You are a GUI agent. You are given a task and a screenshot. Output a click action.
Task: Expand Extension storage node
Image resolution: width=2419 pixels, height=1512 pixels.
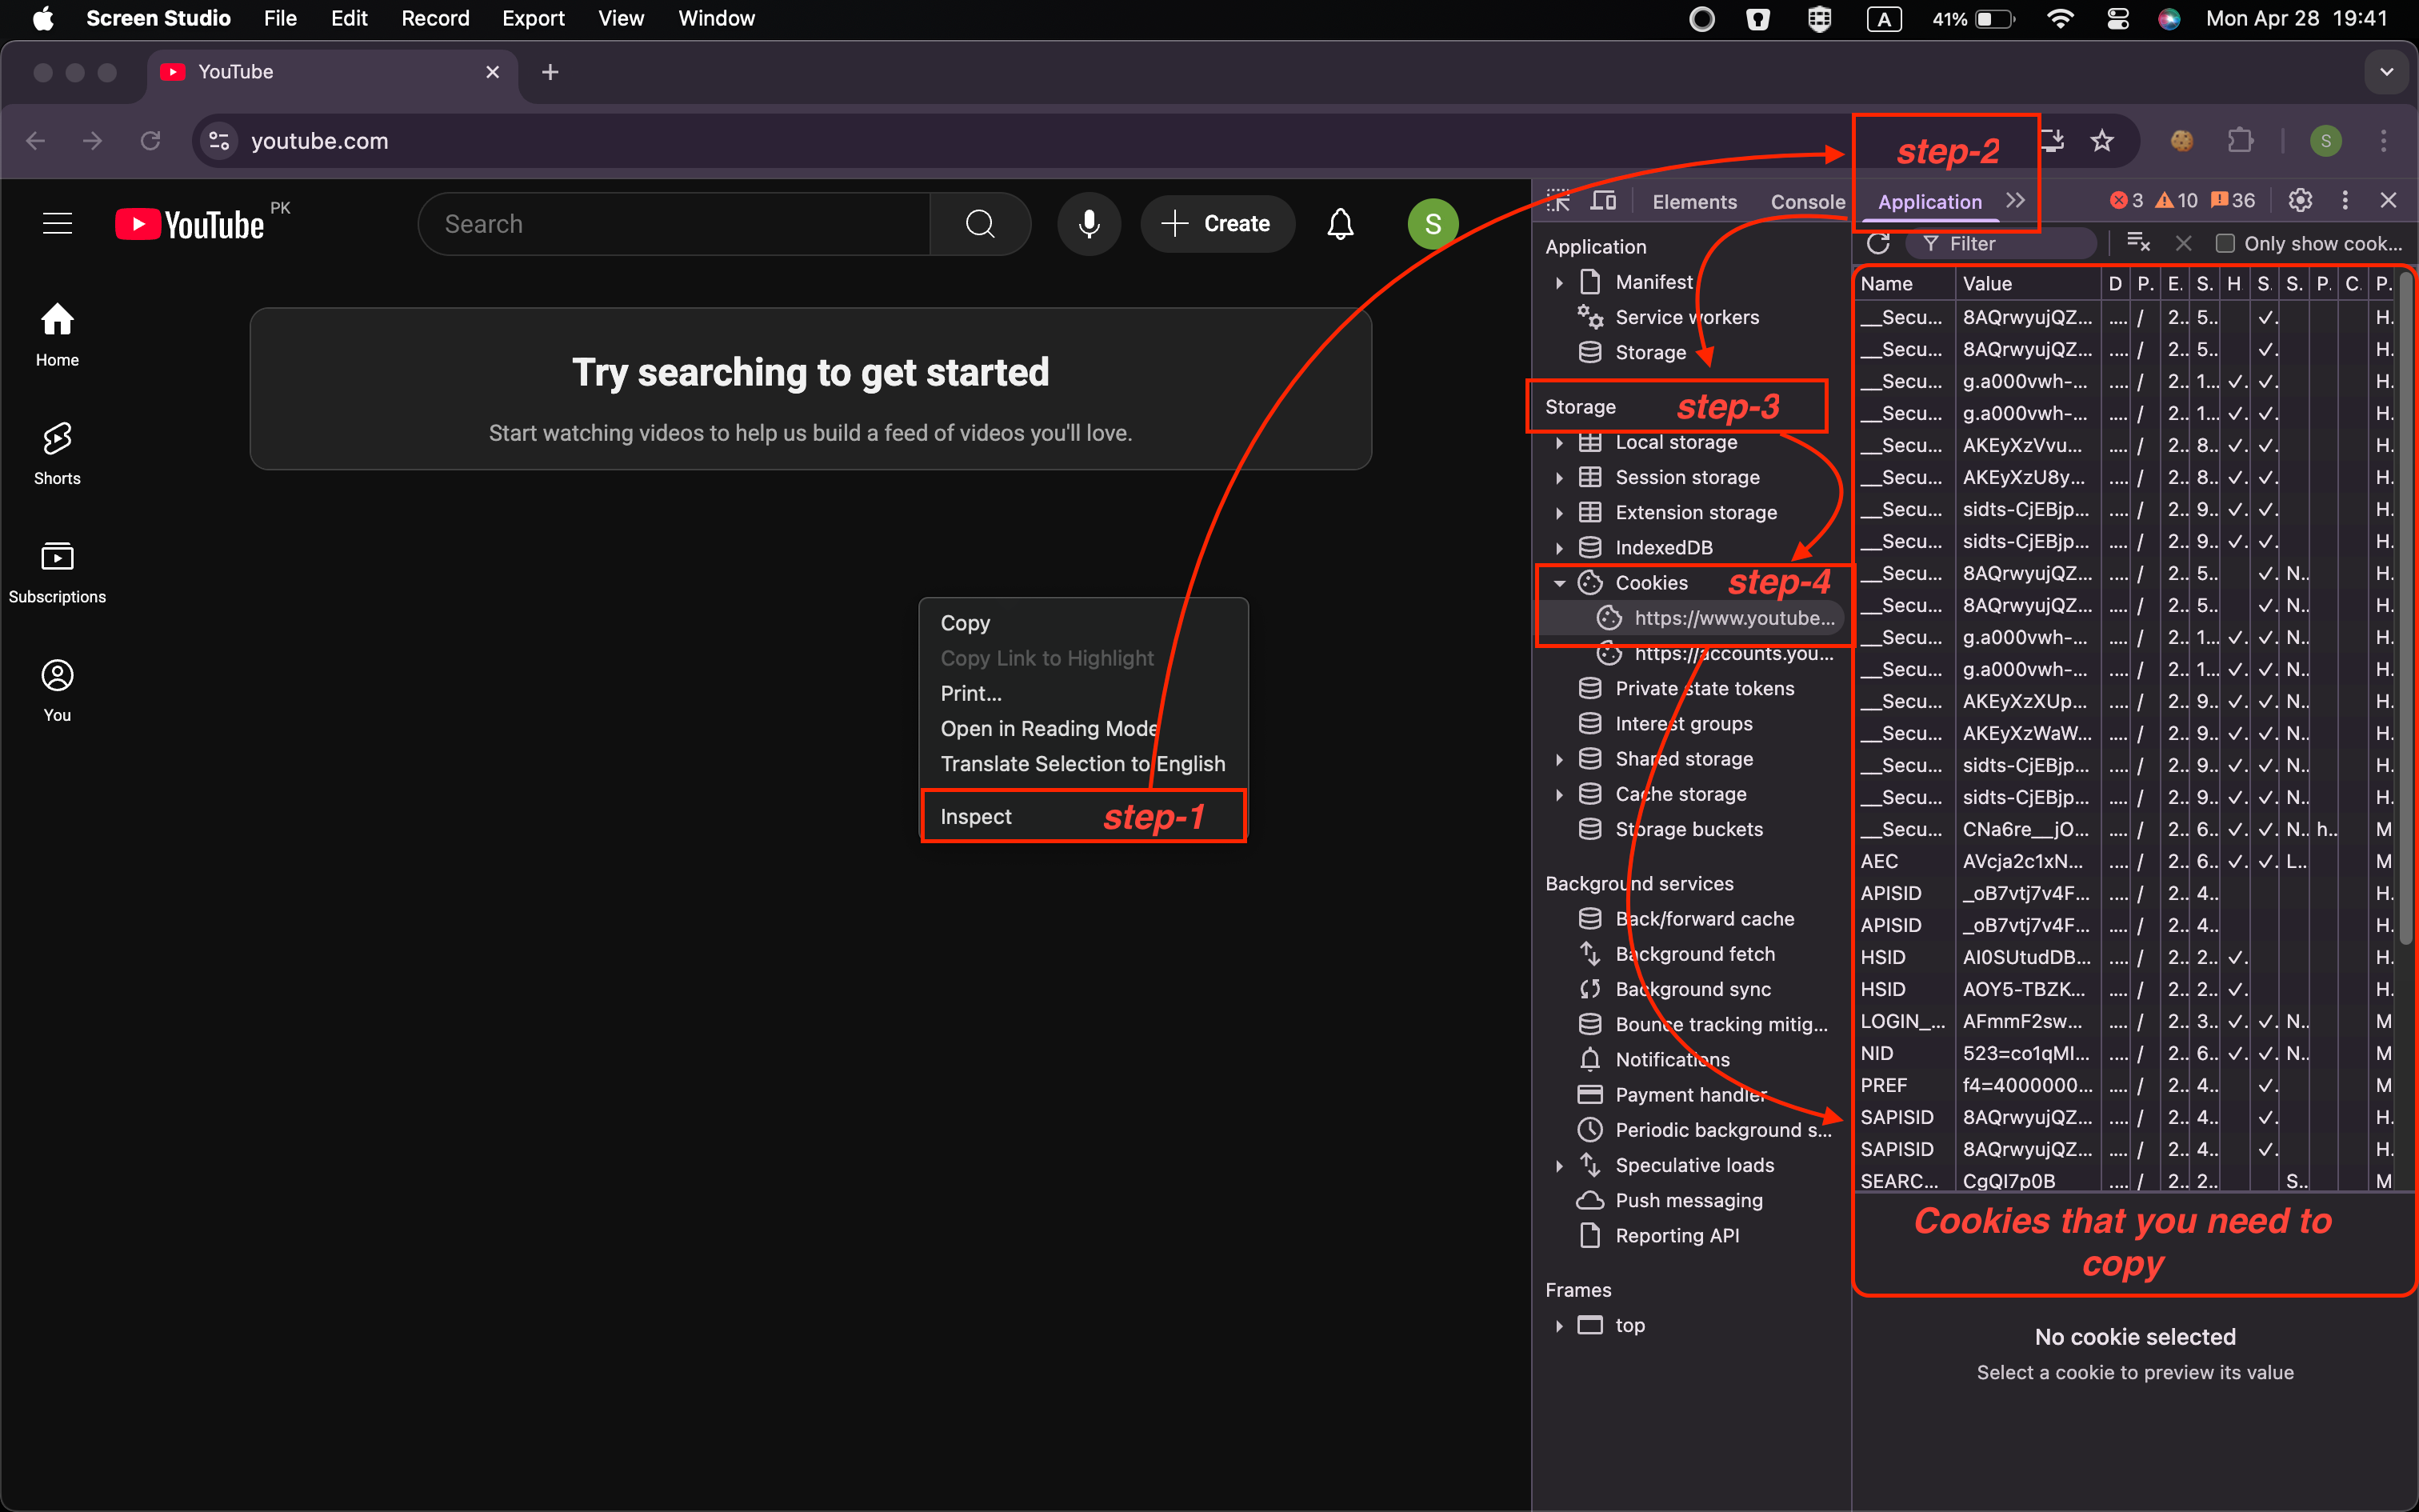(x=1559, y=512)
